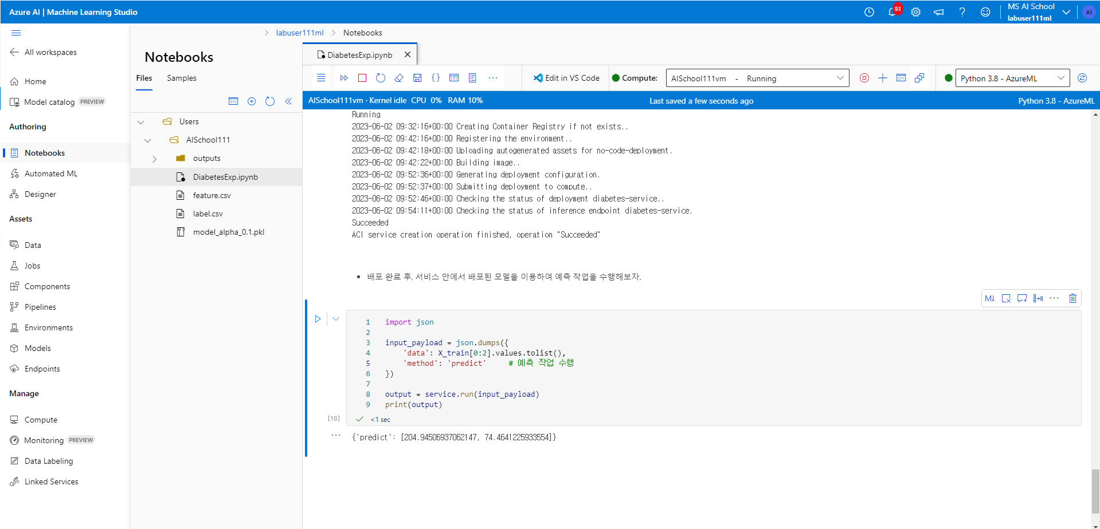Open the Home page
1100x529 pixels.
(35, 81)
